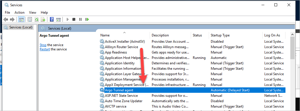Viewport: 300px width, 111px height.
Task: Toggle Show/Hide Console Tree toolbar icon
Action: [x=21, y=19]
